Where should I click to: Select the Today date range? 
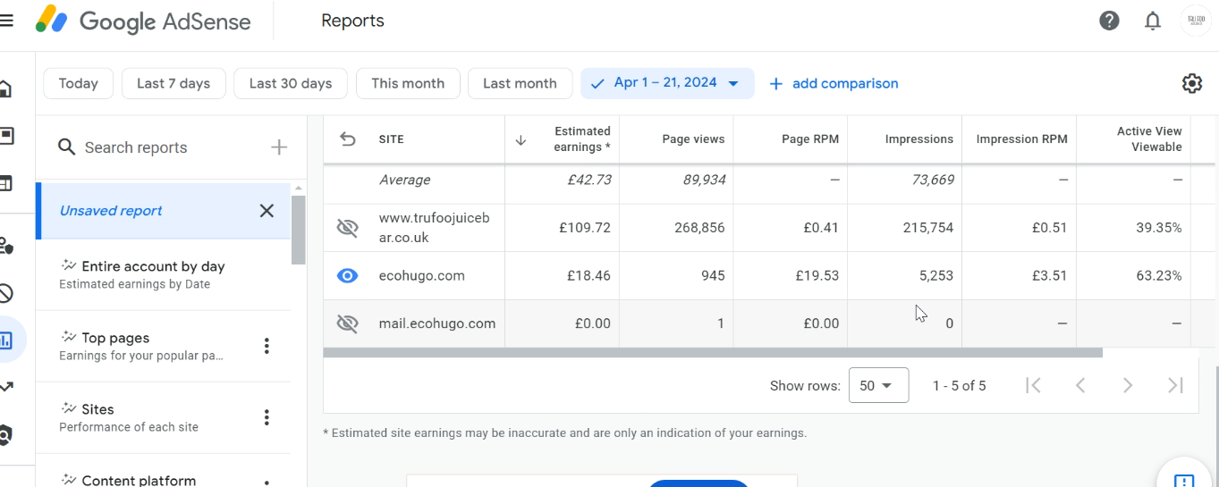pyautogui.click(x=78, y=83)
